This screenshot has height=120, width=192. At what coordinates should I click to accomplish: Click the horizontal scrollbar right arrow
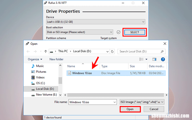pos(166,95)
